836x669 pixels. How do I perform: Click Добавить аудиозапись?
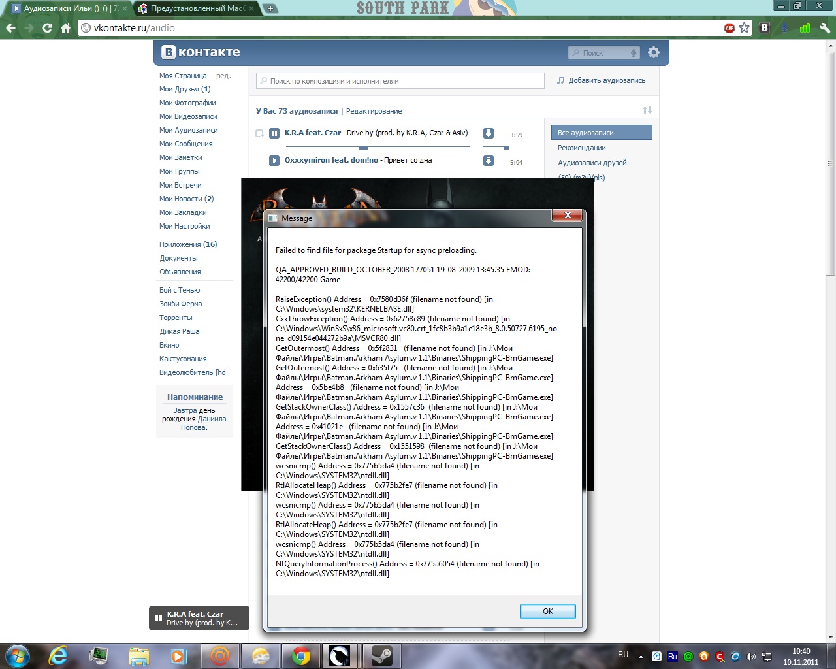click(x=601, y=81)
